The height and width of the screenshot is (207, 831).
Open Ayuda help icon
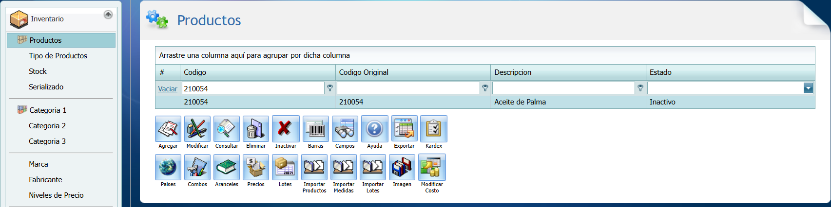[375, 129]
